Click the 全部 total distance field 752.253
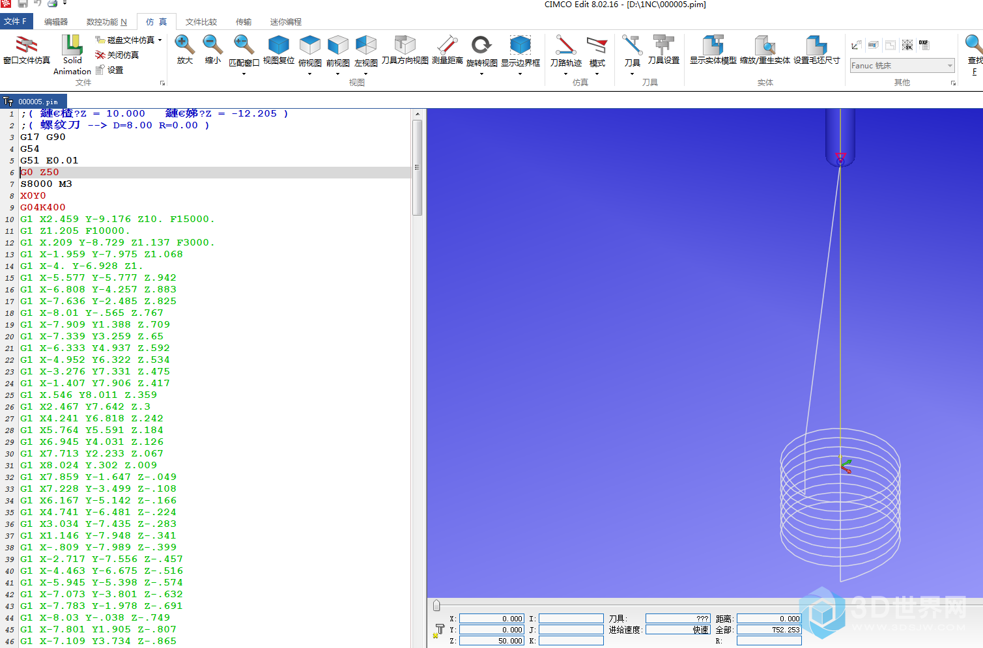The image size is (983, 648). (x=769, y=630)
